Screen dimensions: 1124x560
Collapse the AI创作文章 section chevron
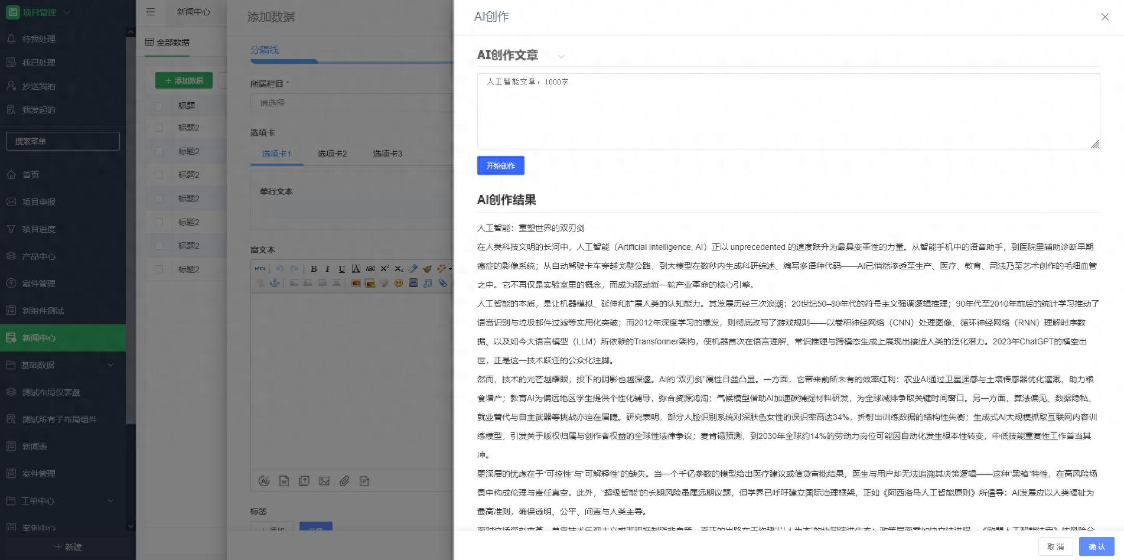tap(561, 56)
